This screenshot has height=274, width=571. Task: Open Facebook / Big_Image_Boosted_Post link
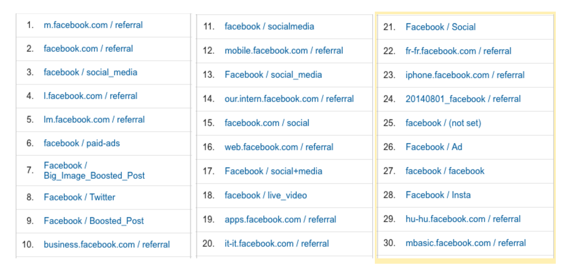(94, 171)
